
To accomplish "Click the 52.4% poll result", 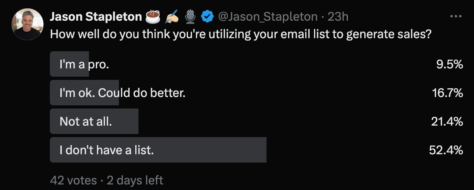I will click(x=446, y=150).
